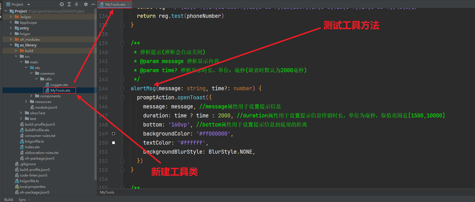This screenshot has width=475, height=202.
Task: Click fold end marker at line 137
Action: (x=122, y=25)
